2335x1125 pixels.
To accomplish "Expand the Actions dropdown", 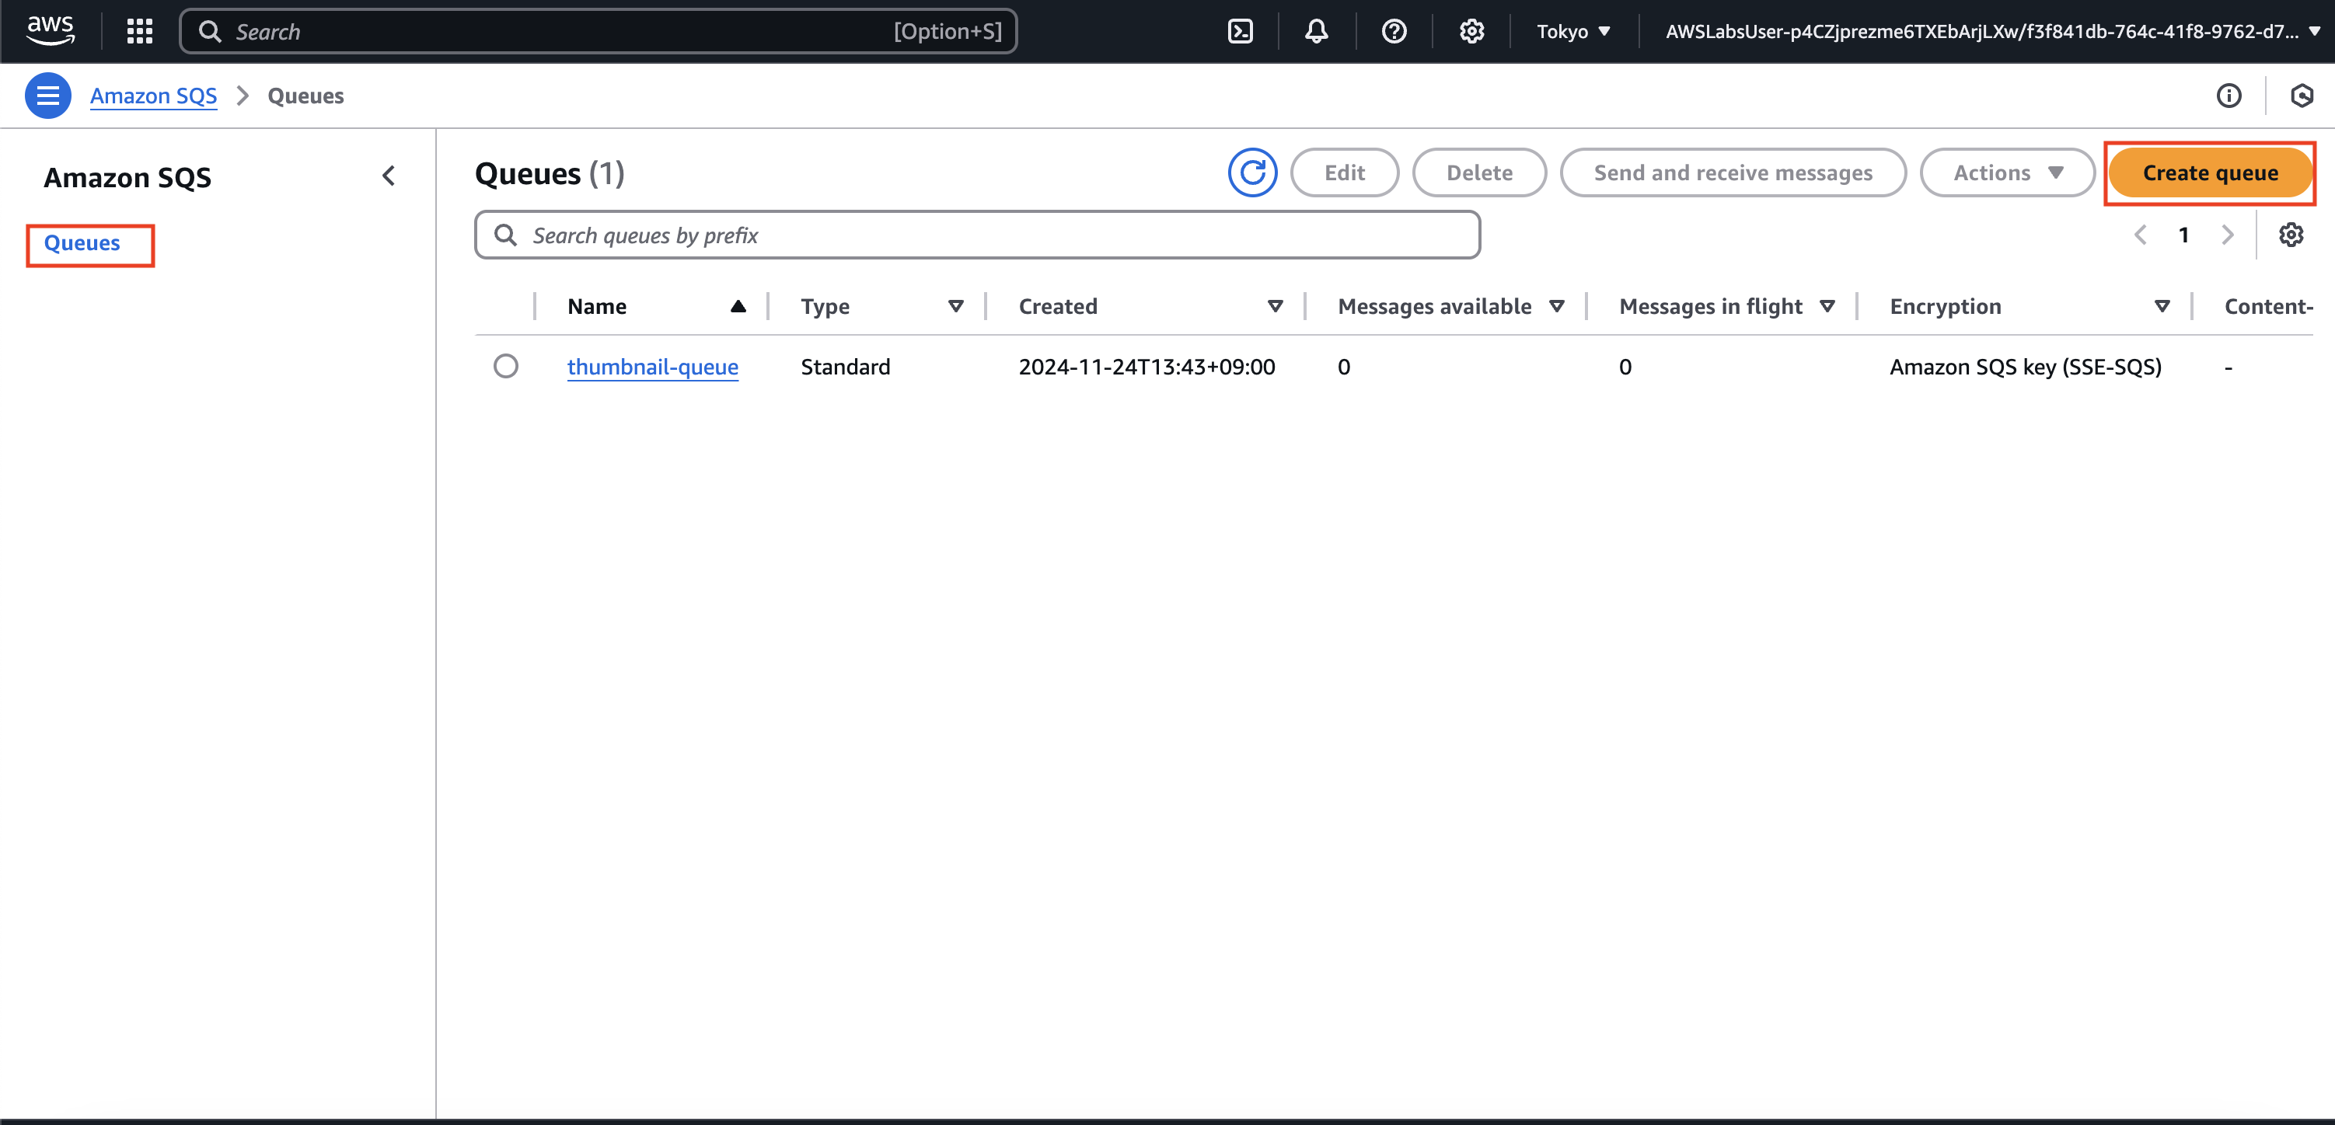I will click(2007, 172).
